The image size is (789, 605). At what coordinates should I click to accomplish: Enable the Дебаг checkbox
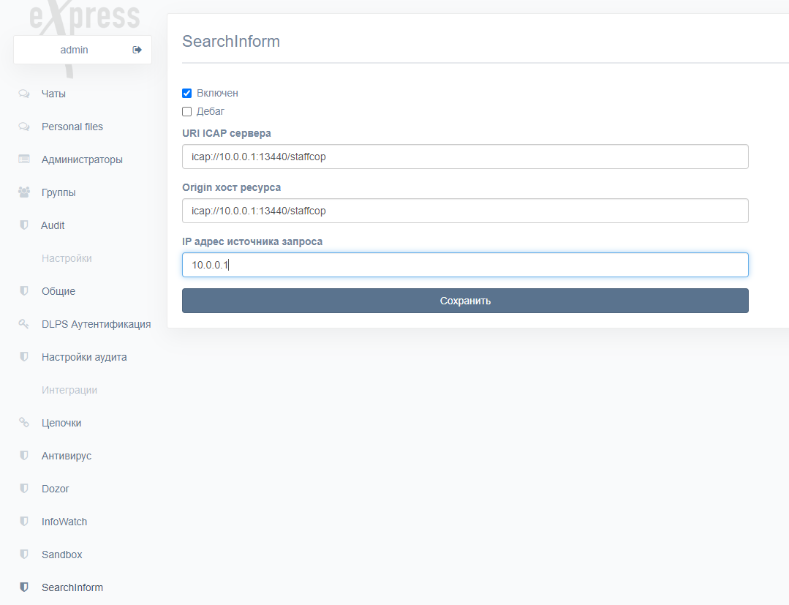187,112
